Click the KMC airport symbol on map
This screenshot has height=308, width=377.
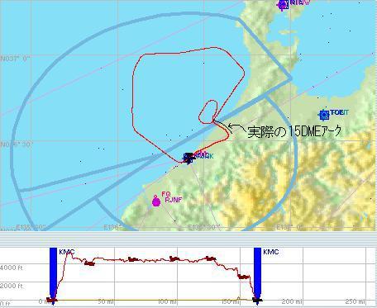click(x=188, y=158)
